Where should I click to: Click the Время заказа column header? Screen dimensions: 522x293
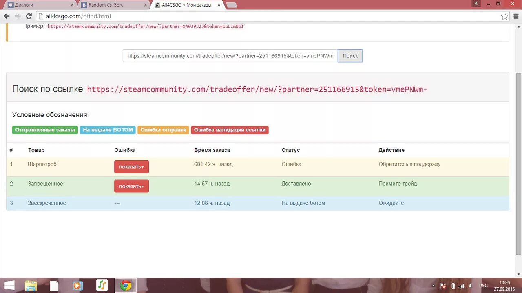[x=212, y=150]
